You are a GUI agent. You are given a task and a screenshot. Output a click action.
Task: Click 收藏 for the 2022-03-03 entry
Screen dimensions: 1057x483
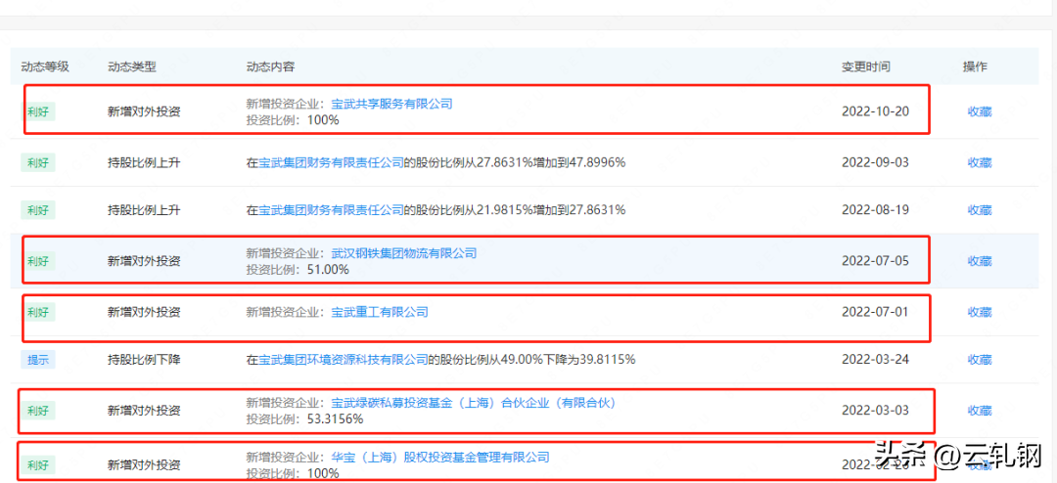(980, 411)
